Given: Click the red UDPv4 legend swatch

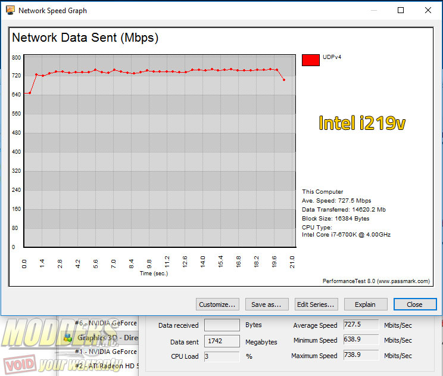Looking at the screenshot, I should (x=310, y=60).
